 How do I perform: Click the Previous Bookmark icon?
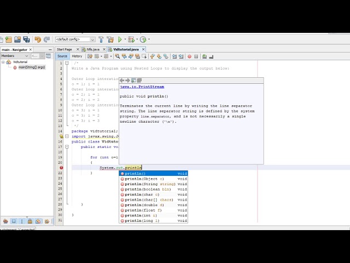153,56
